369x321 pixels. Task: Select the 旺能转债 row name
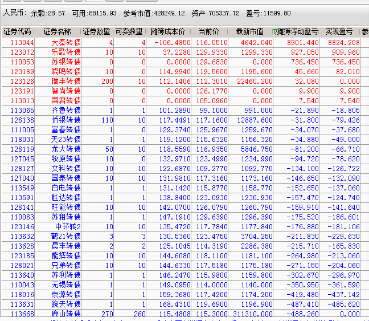(66, 208)
